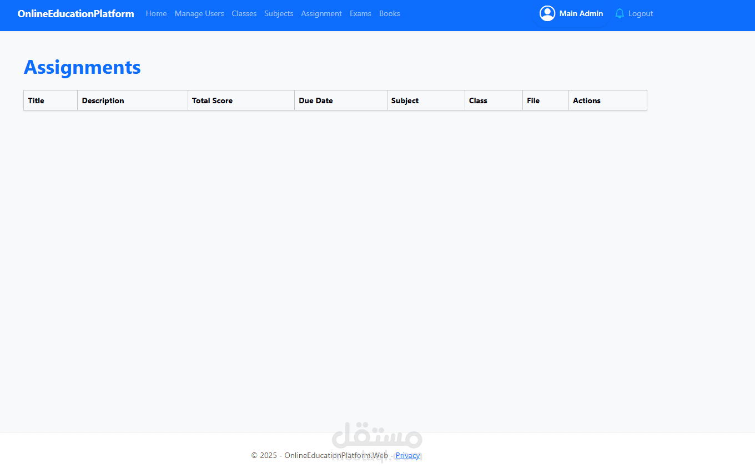Open the Manage Users section
This screenshot has height=473, width=755.
pos(199,13)
